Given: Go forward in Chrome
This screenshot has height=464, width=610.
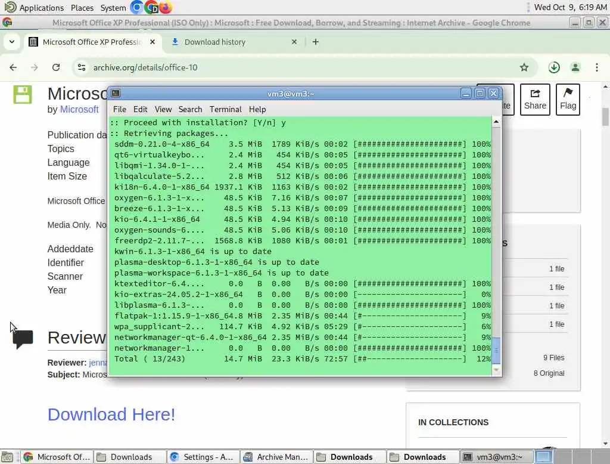Looking at the screenshot, I should pos(35,67).
